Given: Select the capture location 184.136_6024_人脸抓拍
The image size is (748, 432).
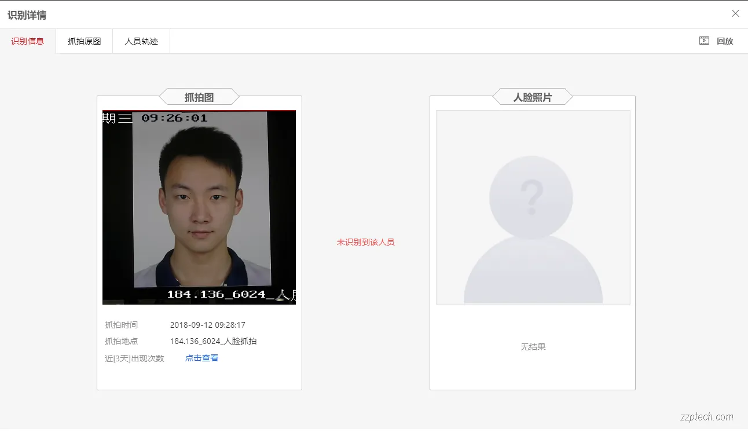Looking at the screenshot, I should coord(212,341).
